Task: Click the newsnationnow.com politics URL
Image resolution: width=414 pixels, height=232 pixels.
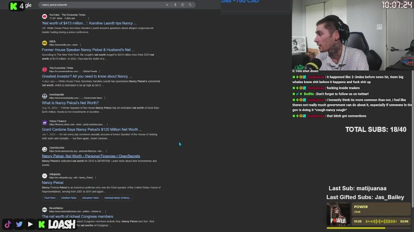Action: tap(76, 212)
